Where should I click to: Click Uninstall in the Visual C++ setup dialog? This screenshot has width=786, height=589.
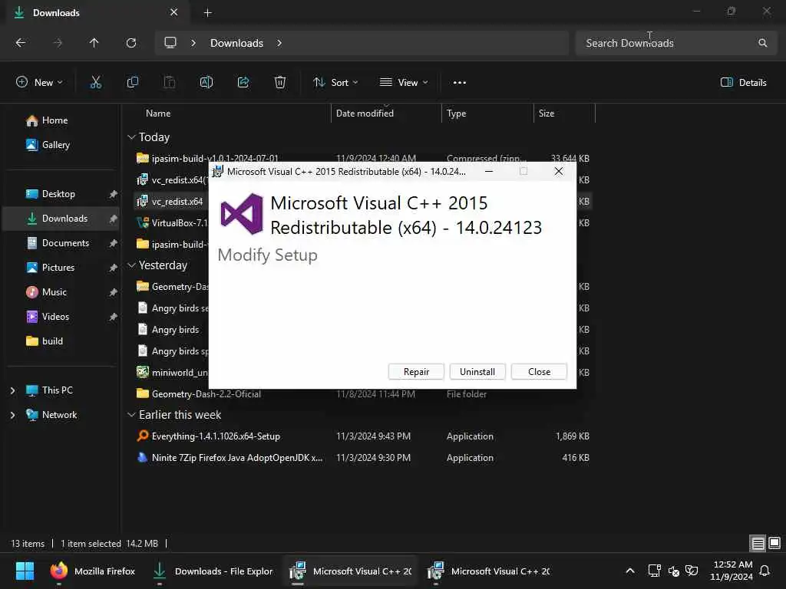click(477, 372)
